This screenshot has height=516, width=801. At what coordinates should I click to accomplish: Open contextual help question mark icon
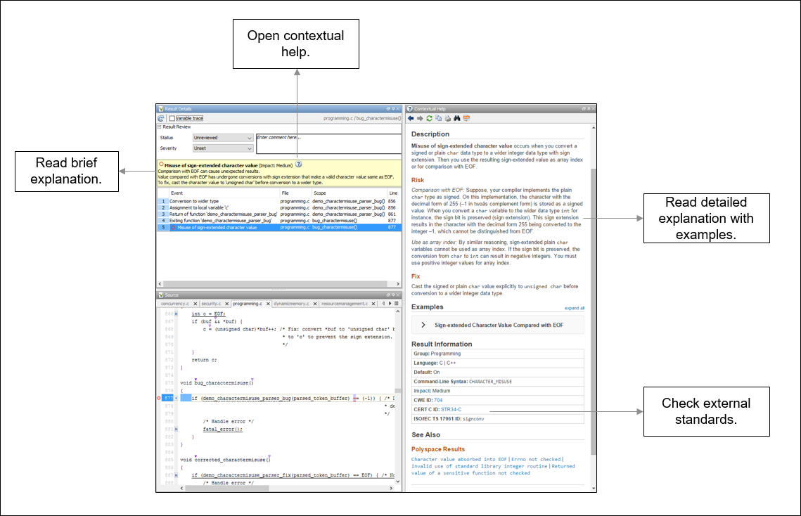point(299,165)
